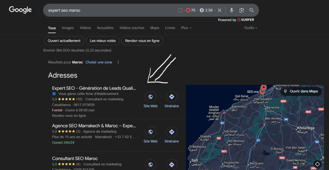Go to the Maps tab
The height and width of the screenshot is (170, 329).
coord(155,28)
